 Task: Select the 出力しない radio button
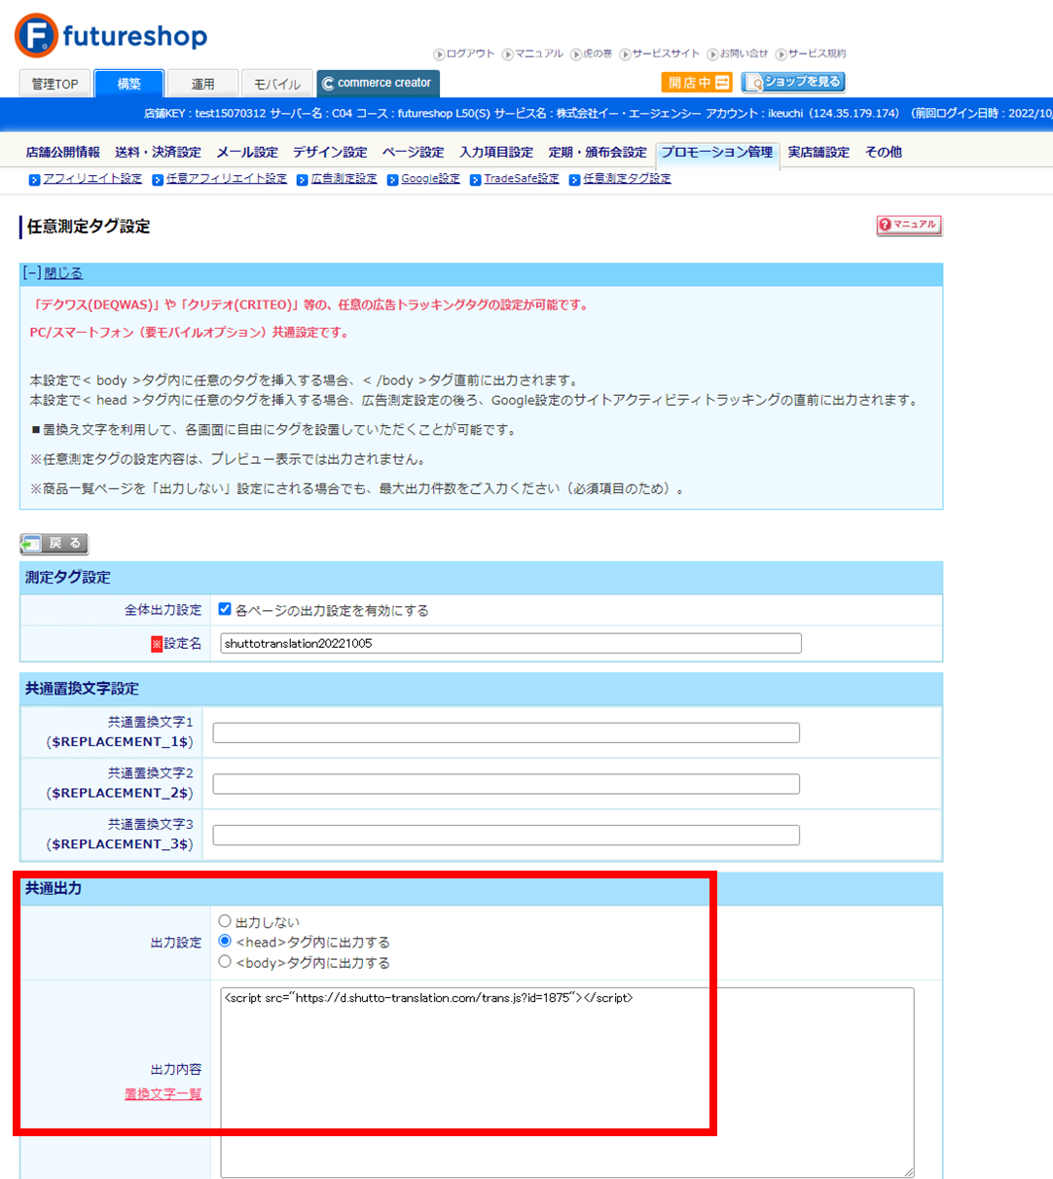pos(225,920)
